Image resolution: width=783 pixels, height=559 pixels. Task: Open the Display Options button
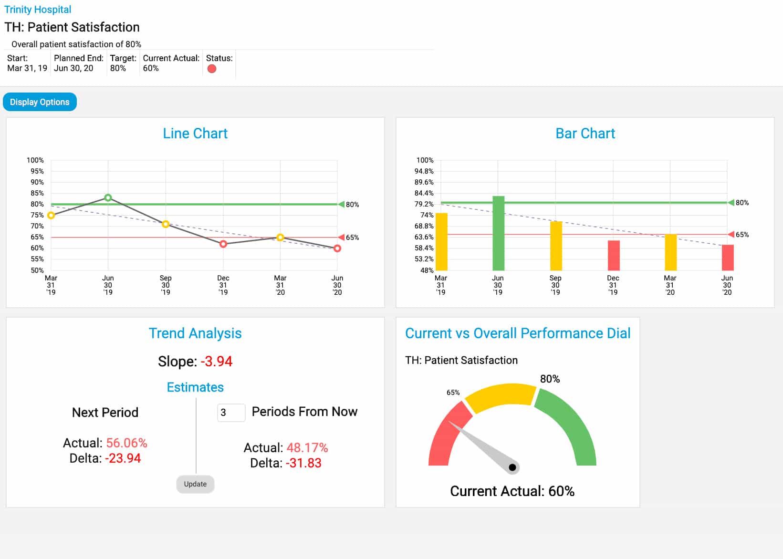40,102
